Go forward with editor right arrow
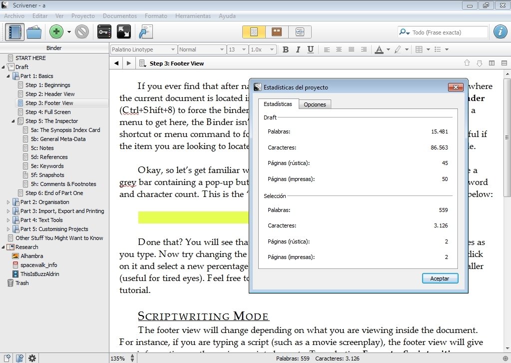The width and height of the screenshot is (511, 363). coord(129,63)
